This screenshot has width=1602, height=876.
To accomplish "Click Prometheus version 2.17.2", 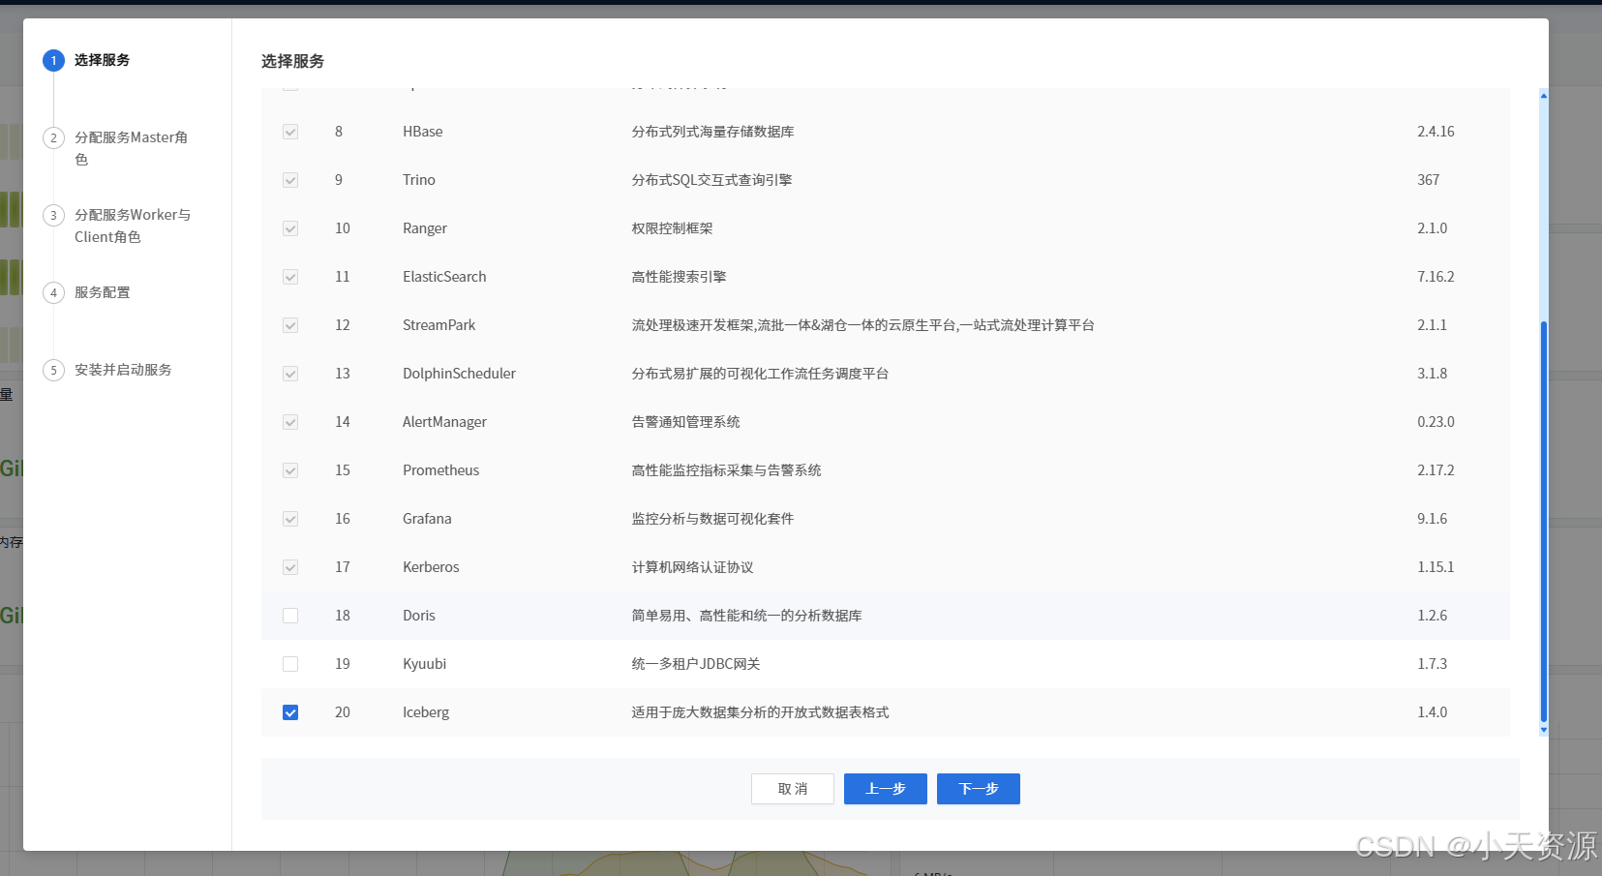I will 1436,470.
